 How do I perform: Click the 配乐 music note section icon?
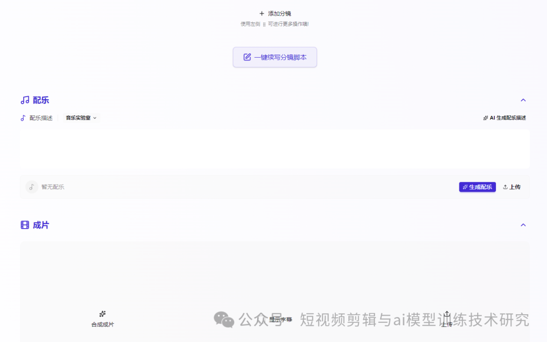[x=24, y=100]
